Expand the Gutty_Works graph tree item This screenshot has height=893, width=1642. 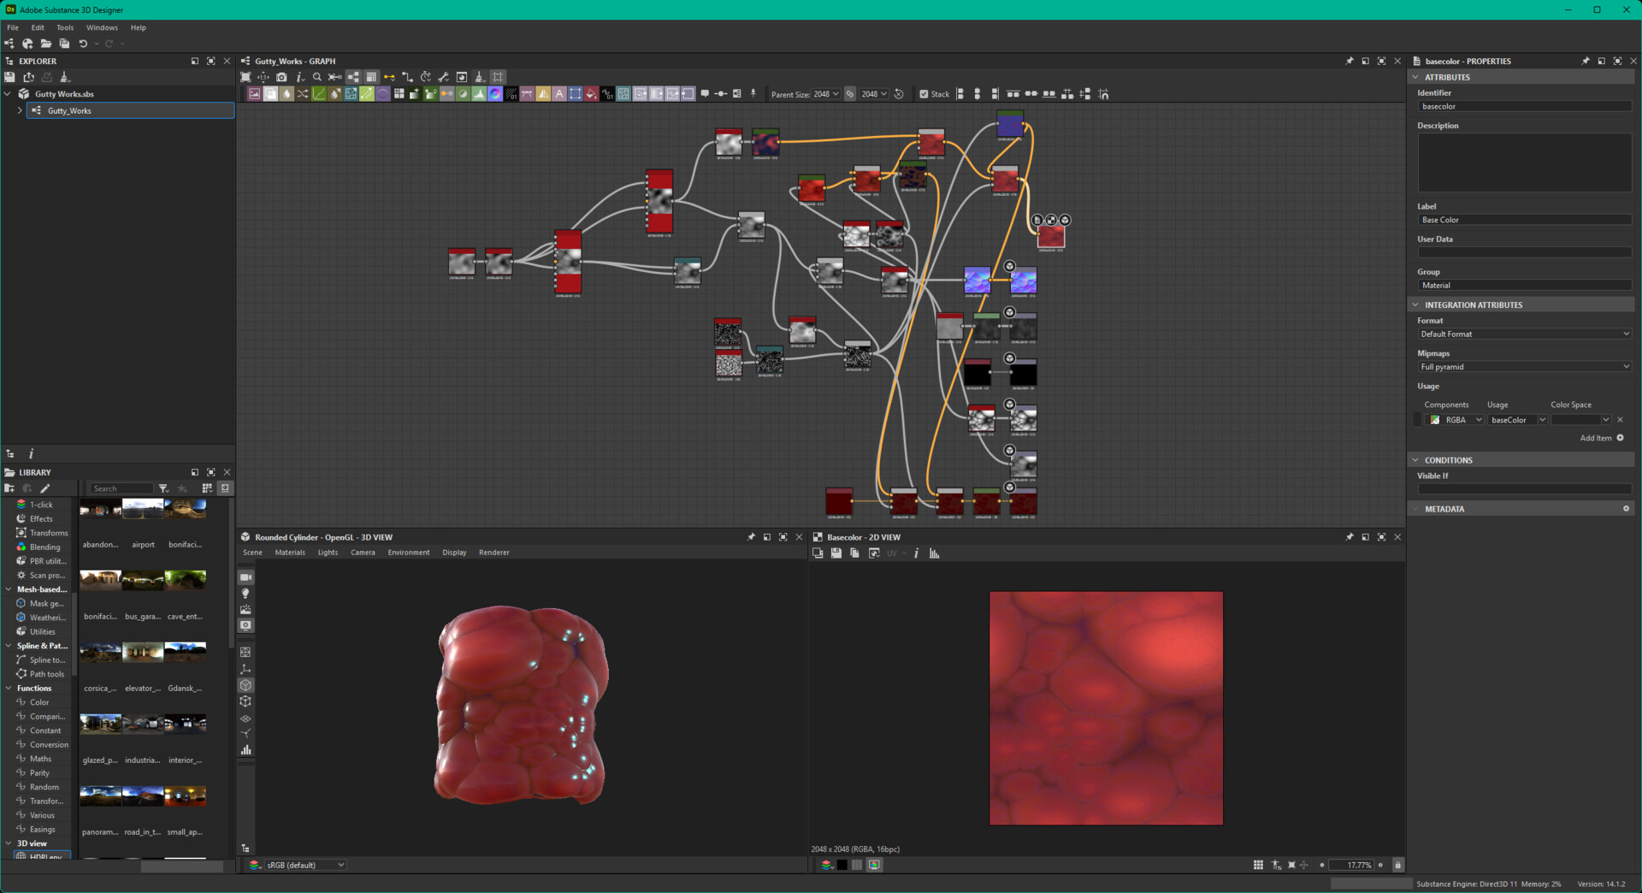coord(20,110)
